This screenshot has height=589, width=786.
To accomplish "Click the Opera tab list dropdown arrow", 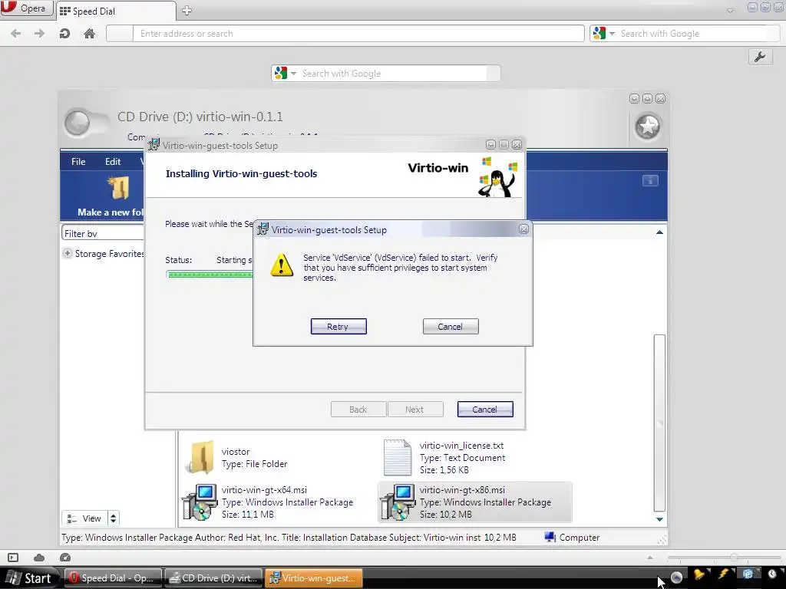I will pos(731,11).
